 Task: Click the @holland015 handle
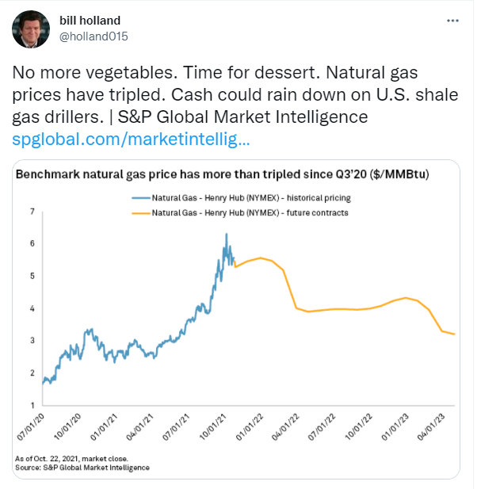coord(94,36)
